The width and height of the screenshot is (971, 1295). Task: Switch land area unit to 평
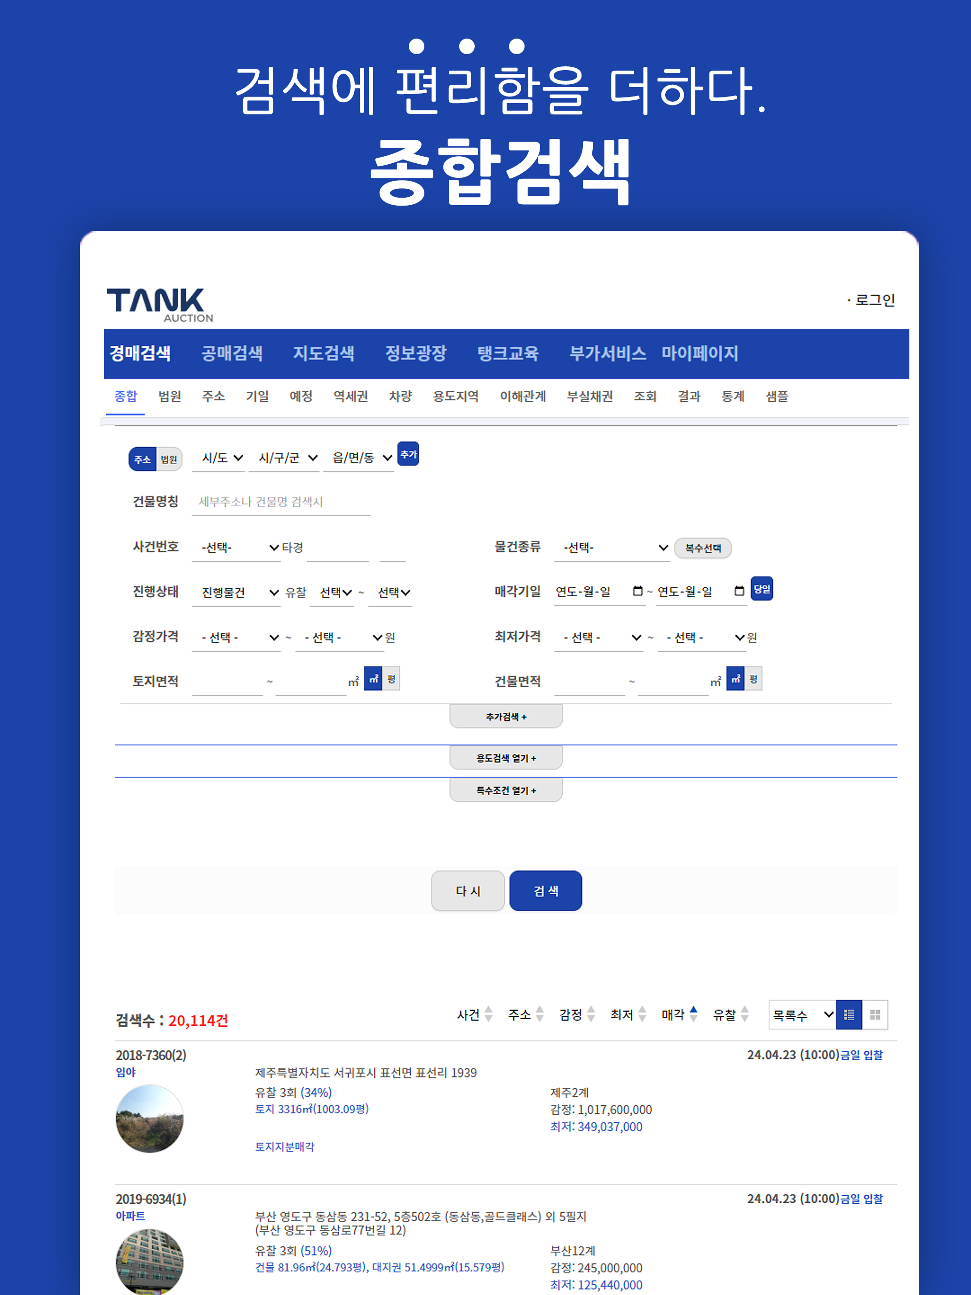click(391, 679)
